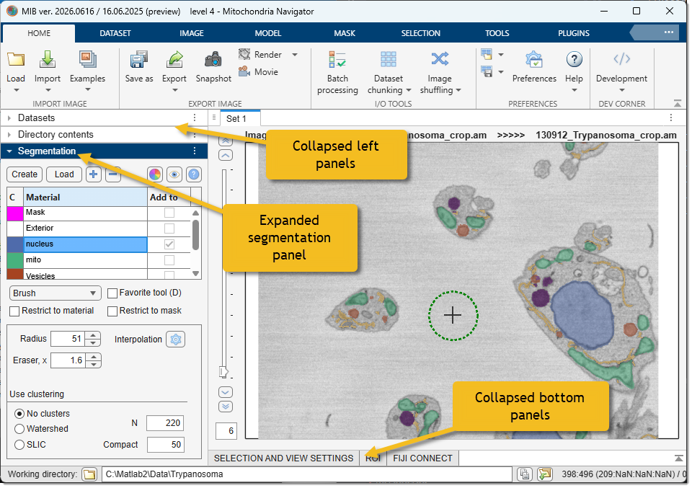
Task: Open the Import image tool
Action: coord(48,59)
